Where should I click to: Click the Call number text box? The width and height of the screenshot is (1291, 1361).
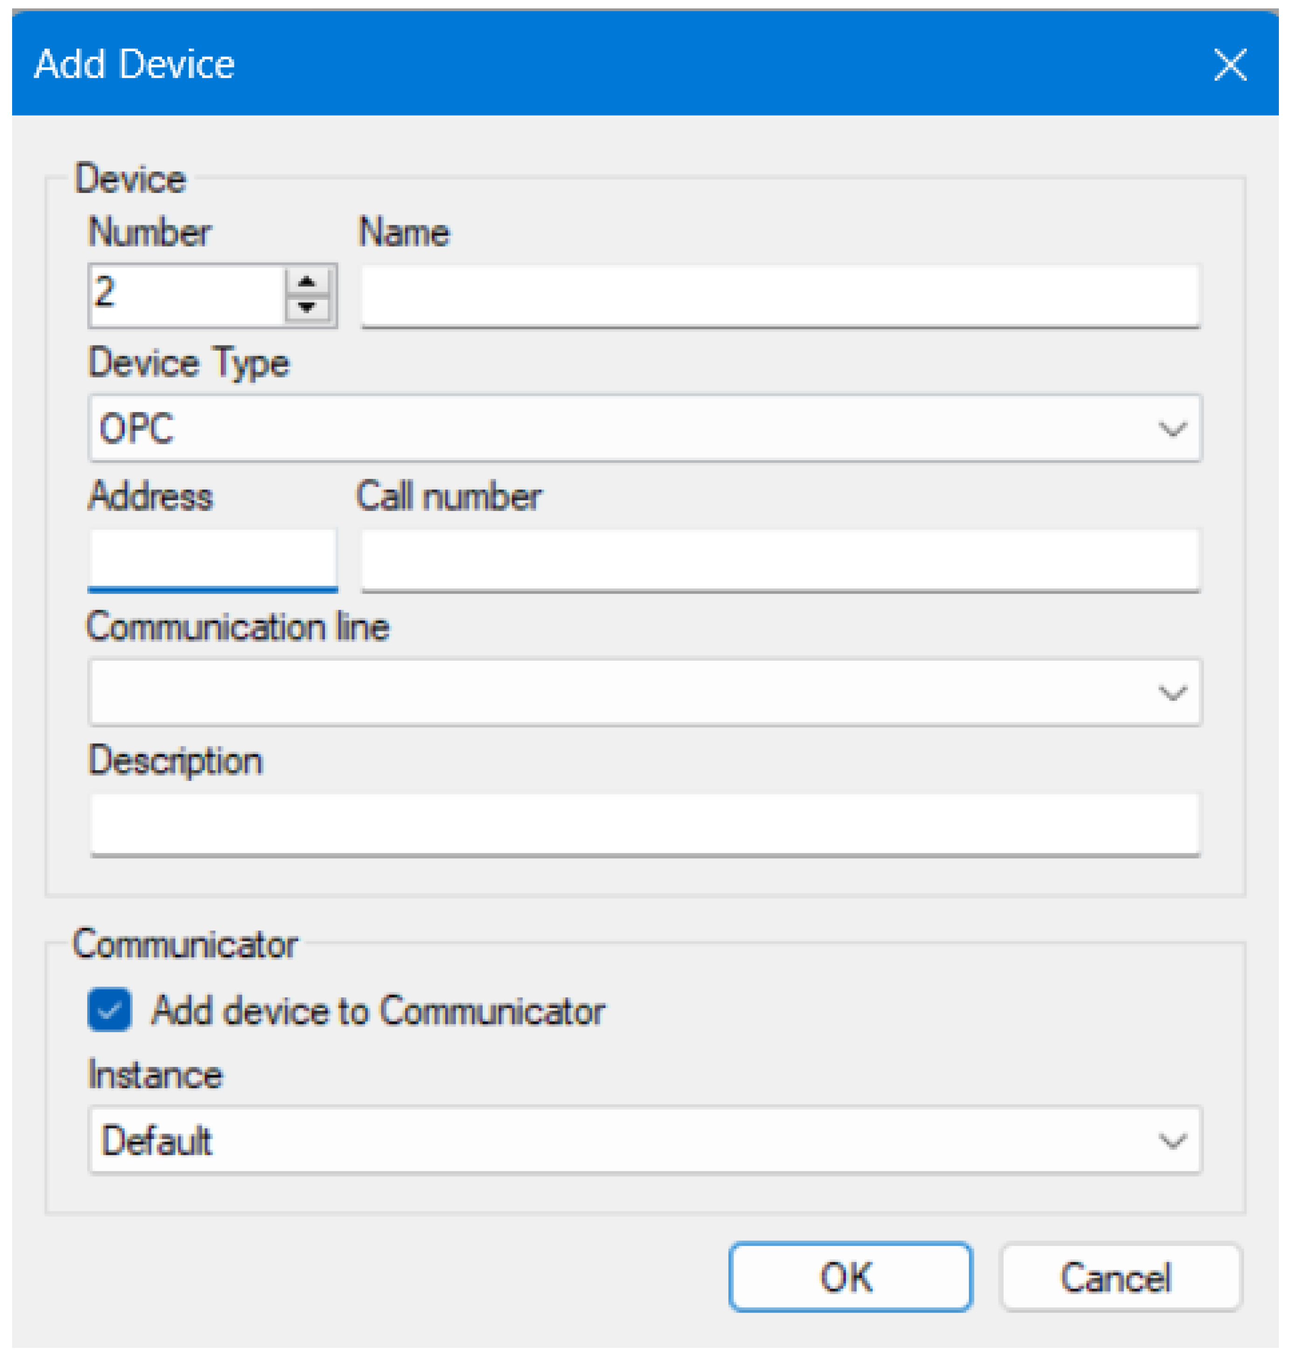(780, 560)
